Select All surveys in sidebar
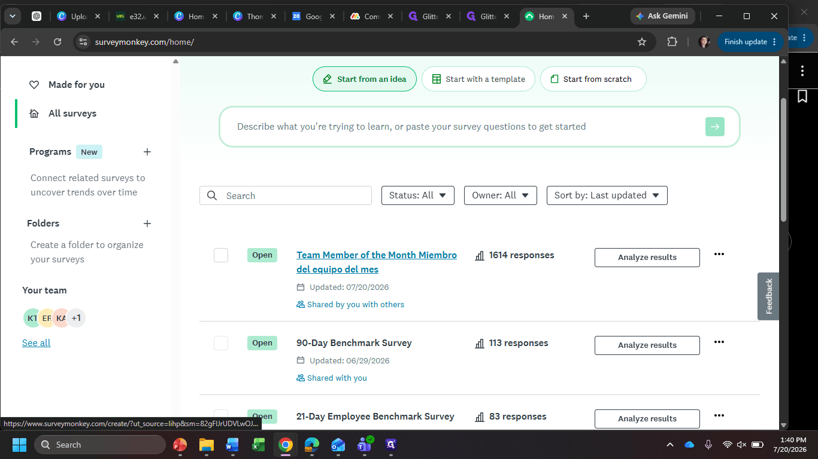The image size is (818, 459). coord(63,114)
